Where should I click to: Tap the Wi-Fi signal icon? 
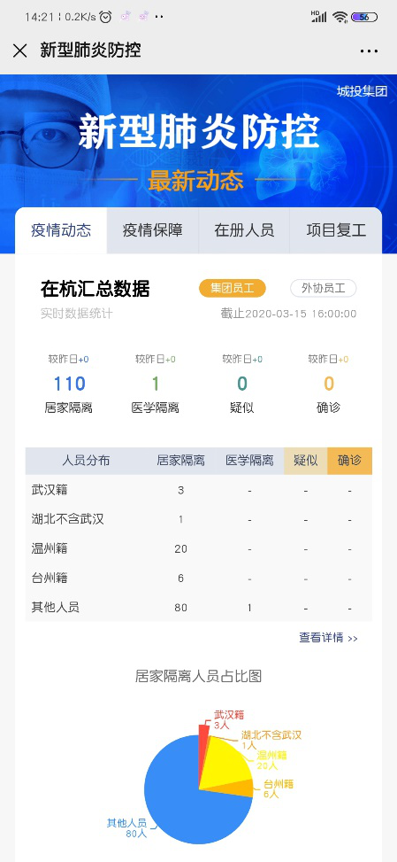pos(340,17)
